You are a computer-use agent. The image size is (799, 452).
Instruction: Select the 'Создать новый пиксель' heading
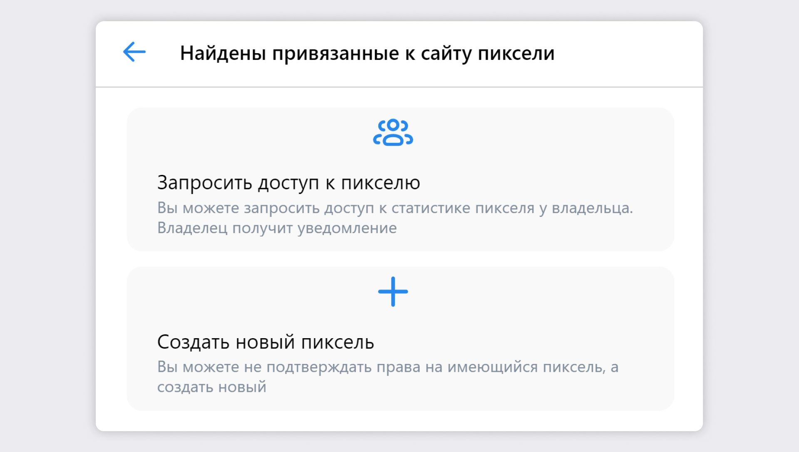coord(266,342)
